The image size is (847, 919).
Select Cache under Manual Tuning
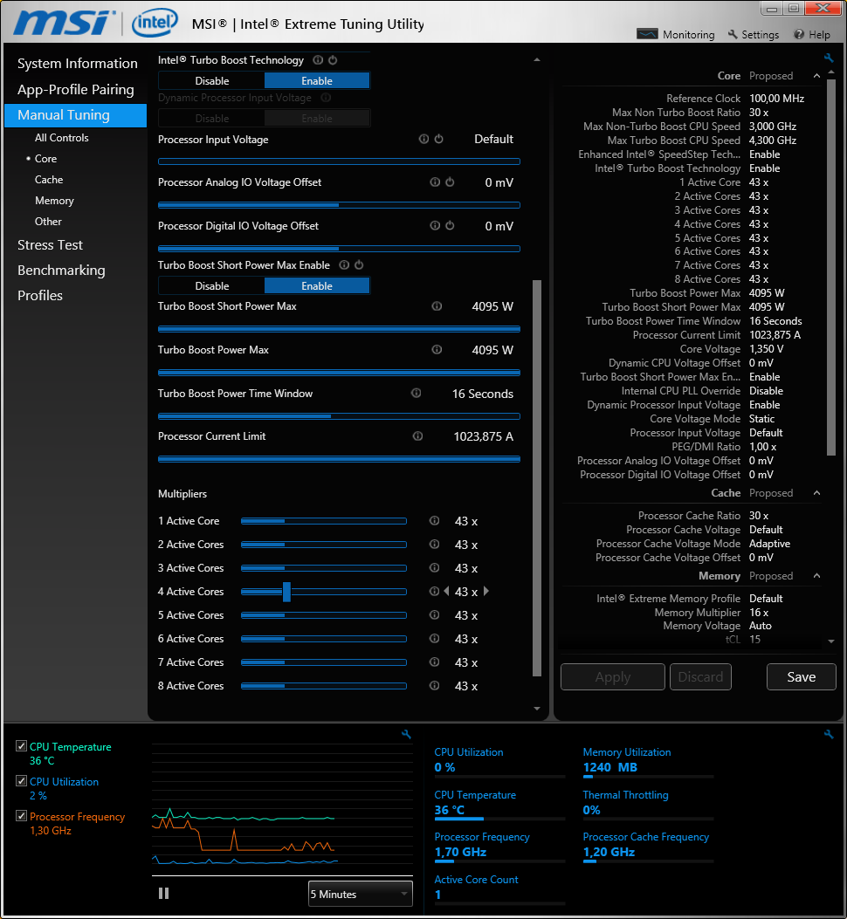[49, 179]
